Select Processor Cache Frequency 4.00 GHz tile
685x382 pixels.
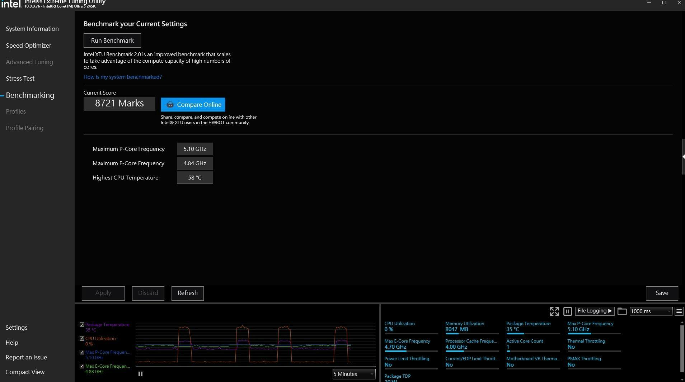point(472,345)
